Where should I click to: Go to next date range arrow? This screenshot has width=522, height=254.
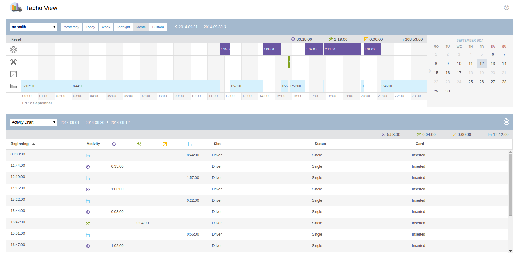pyautogui.click(x=226, y=27)
